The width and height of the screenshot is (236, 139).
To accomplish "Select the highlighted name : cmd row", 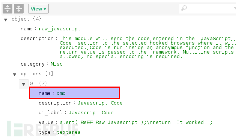I will pyautogui.click(x=75, y=93).
